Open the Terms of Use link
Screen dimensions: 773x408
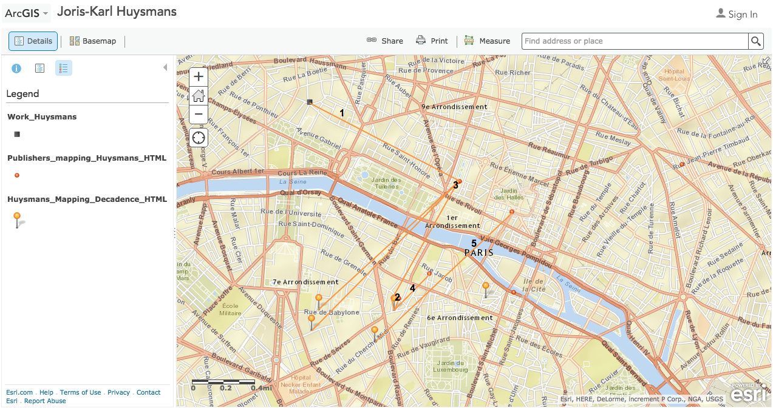(x=80, y=392)
